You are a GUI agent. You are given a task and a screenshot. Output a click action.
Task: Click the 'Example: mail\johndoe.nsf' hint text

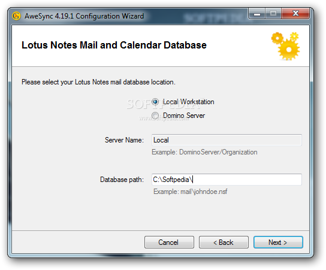coord(190,192)
